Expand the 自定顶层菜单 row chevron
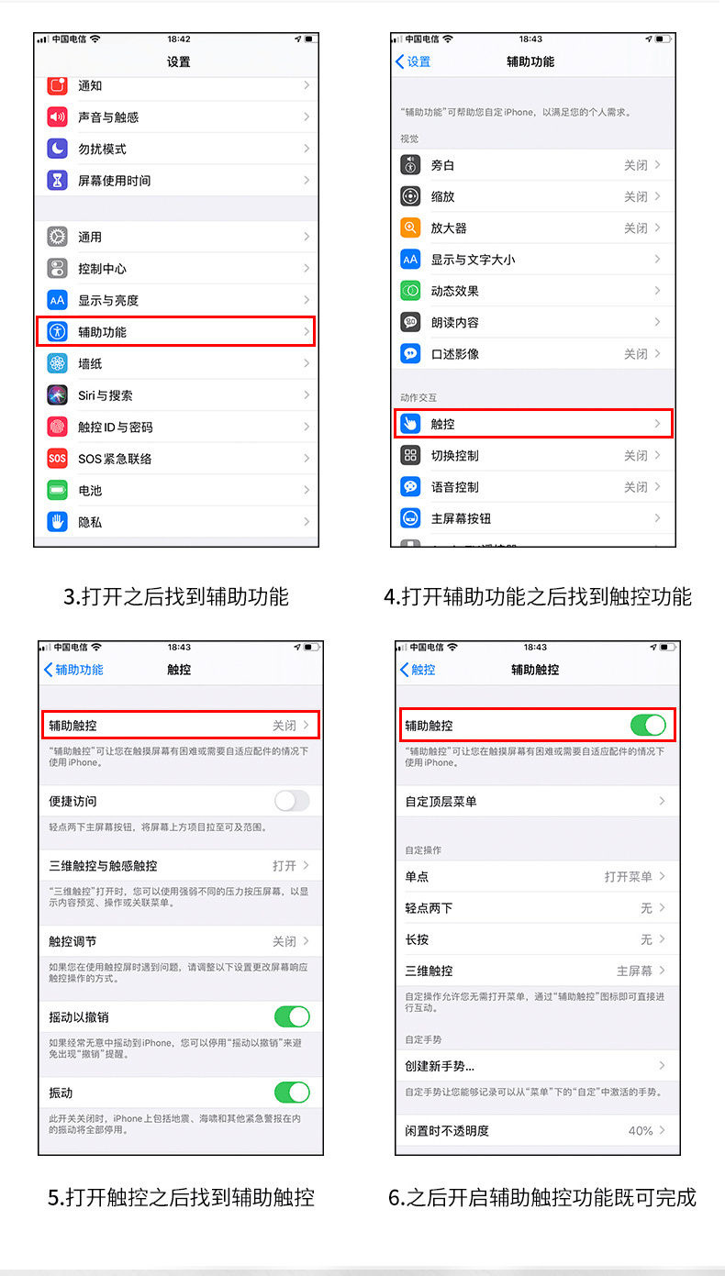 pyautogui.click(x=661, y=801)
